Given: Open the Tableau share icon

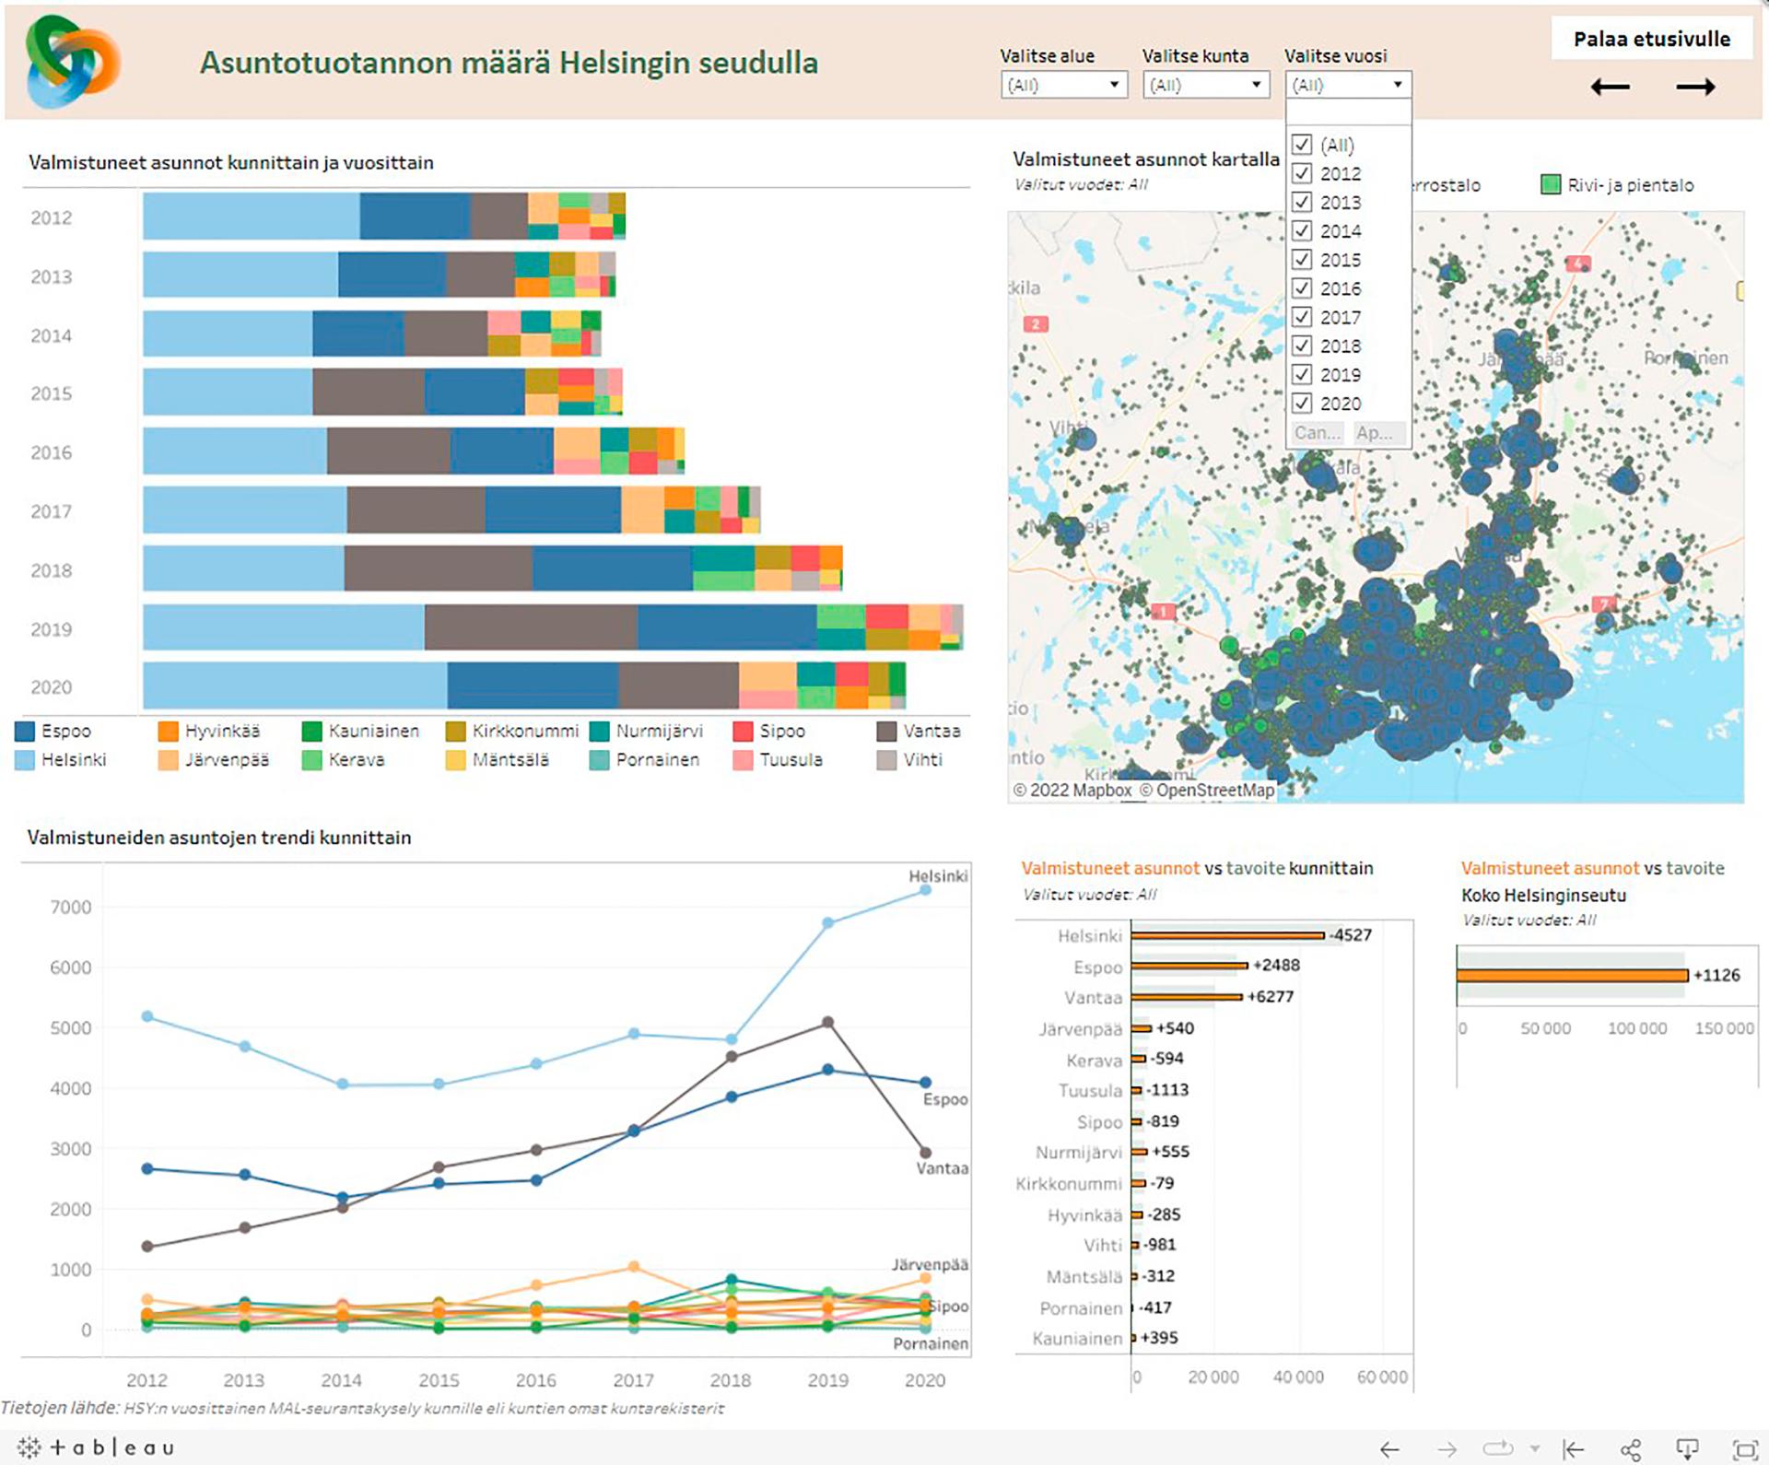Looking at the screenshot, I should coord(1631,1449).
